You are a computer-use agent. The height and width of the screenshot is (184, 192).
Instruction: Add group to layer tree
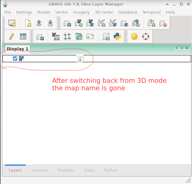[x=152, y=23]
